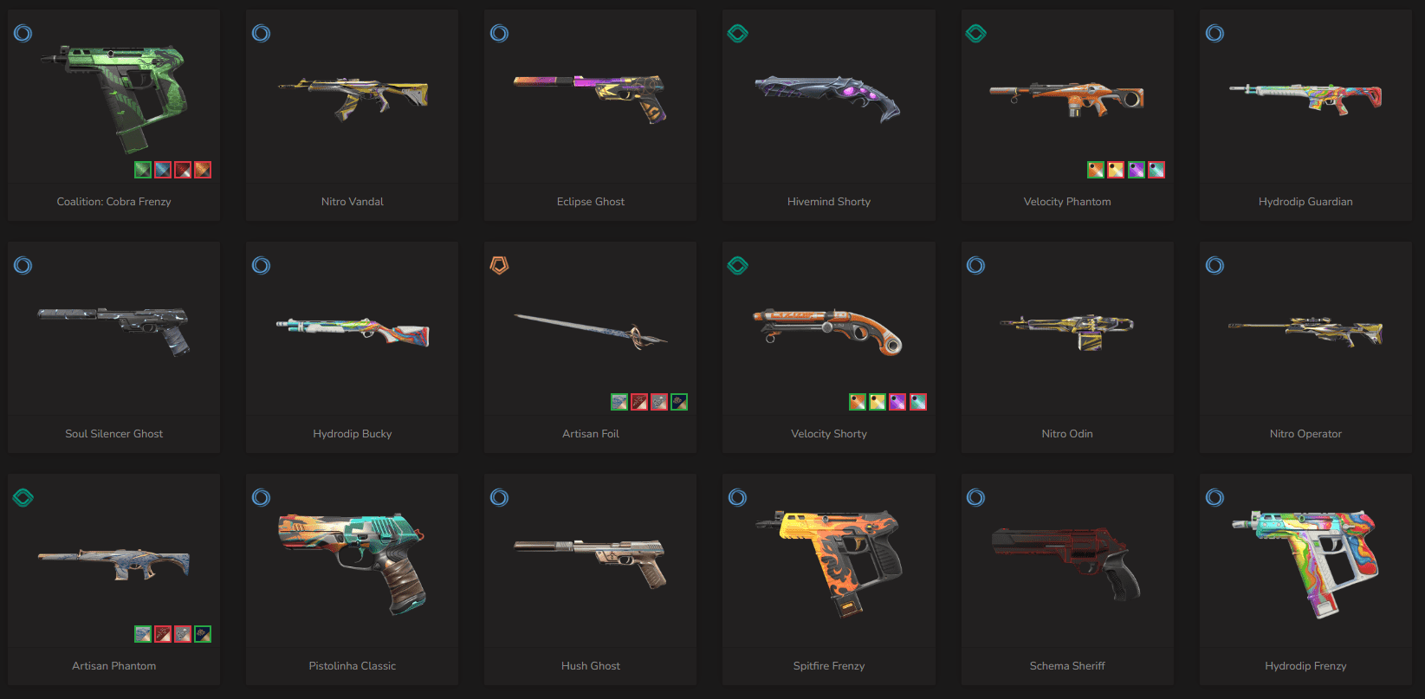Click the Hush Ghost name label
The image size is (1425, 699).
(x=591, y=666)
